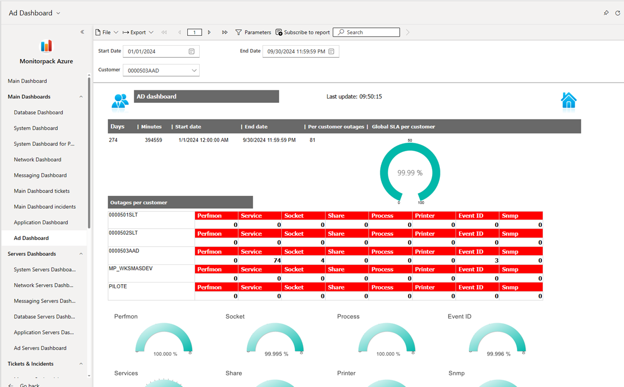Click the Global SLA donut gauge
624x387 pixels.
(410, 172)
